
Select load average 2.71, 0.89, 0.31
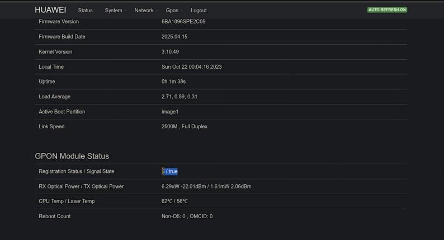[180, 97]
